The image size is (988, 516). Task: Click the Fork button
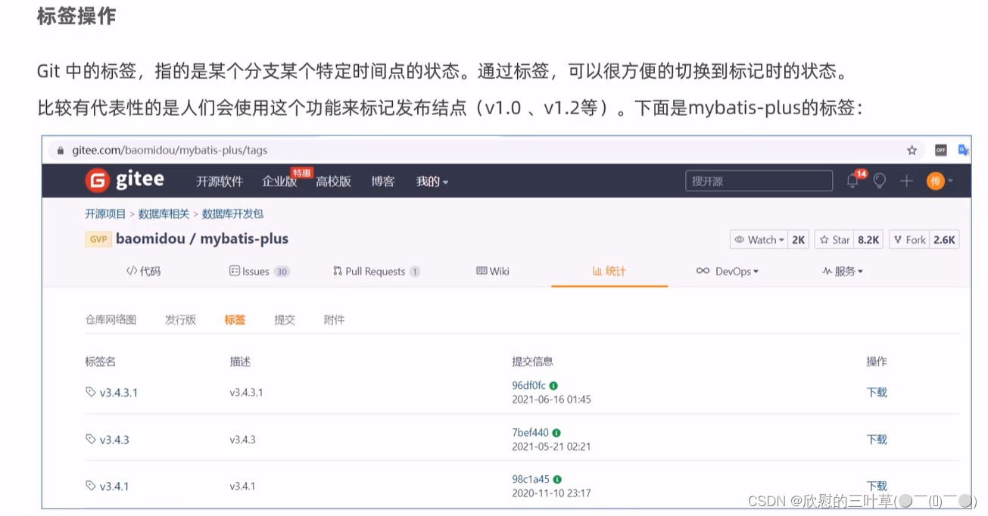click(x=909, y=240)
